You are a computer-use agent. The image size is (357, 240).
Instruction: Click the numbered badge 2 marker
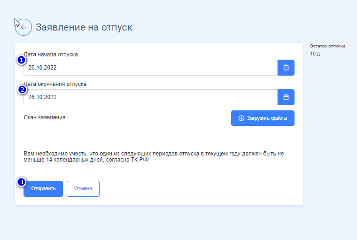point(21,90)
